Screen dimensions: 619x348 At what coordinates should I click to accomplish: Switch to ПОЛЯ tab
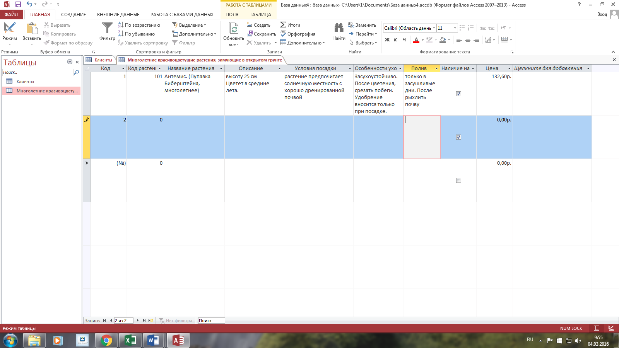pos(232,14)
